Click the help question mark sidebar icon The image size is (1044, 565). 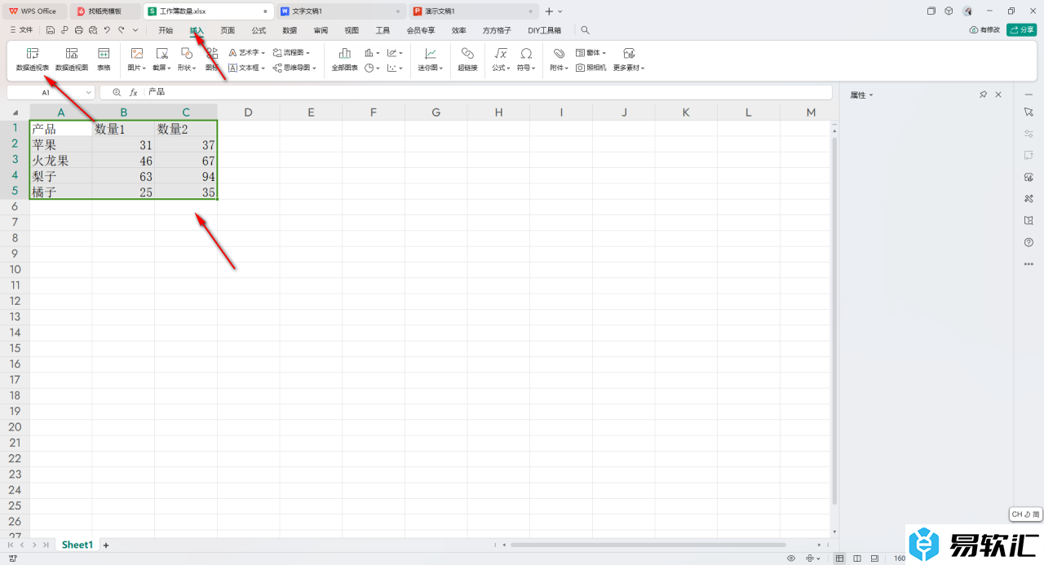coord(1029,242)
